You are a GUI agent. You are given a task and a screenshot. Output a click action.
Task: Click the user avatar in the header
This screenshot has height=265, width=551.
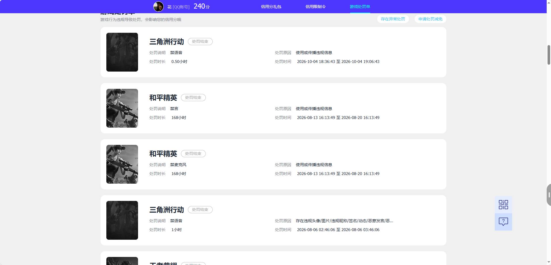(x=158, y=7)
